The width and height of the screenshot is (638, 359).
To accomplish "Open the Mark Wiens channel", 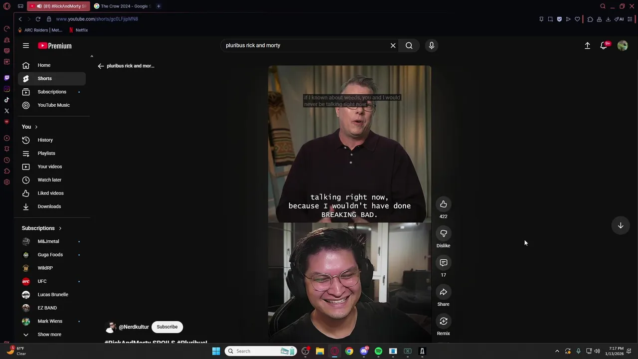I will click(x=52, y=321).
